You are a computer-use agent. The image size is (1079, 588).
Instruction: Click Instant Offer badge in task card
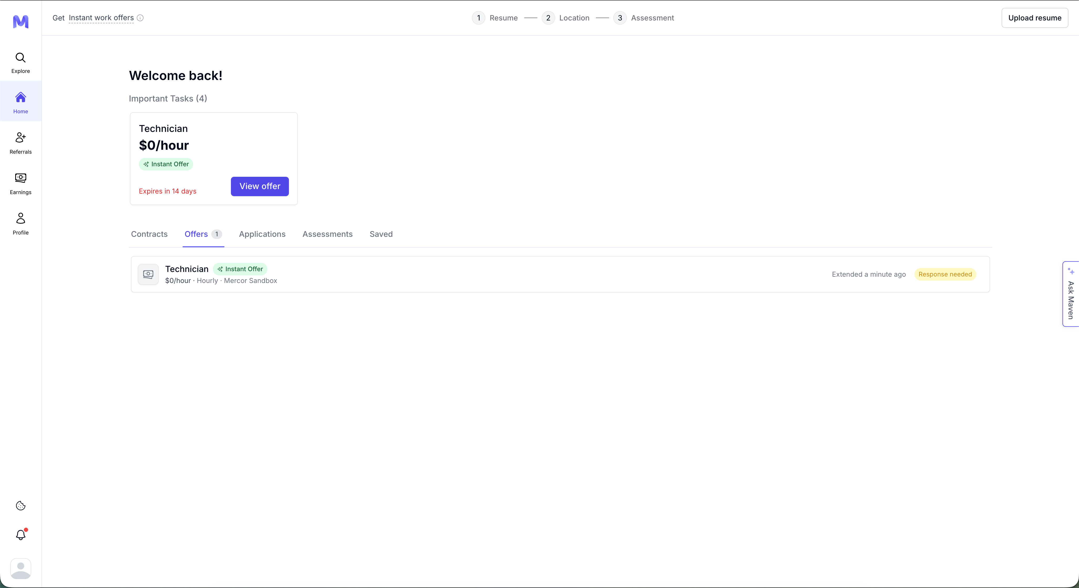(x=166, y=164)
